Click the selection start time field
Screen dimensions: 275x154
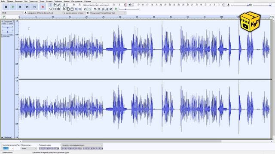72,148
